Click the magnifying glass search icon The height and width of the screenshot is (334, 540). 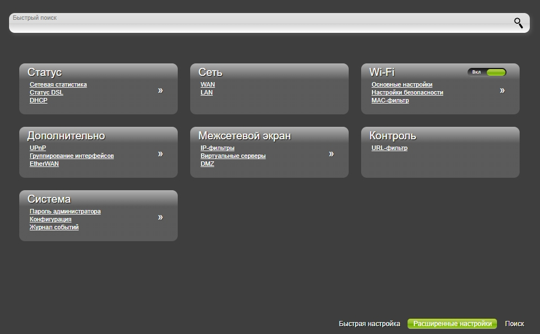coord(518,23)
